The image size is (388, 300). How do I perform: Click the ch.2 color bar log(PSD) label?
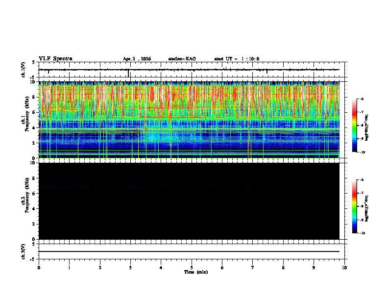[x=367, y=208]
